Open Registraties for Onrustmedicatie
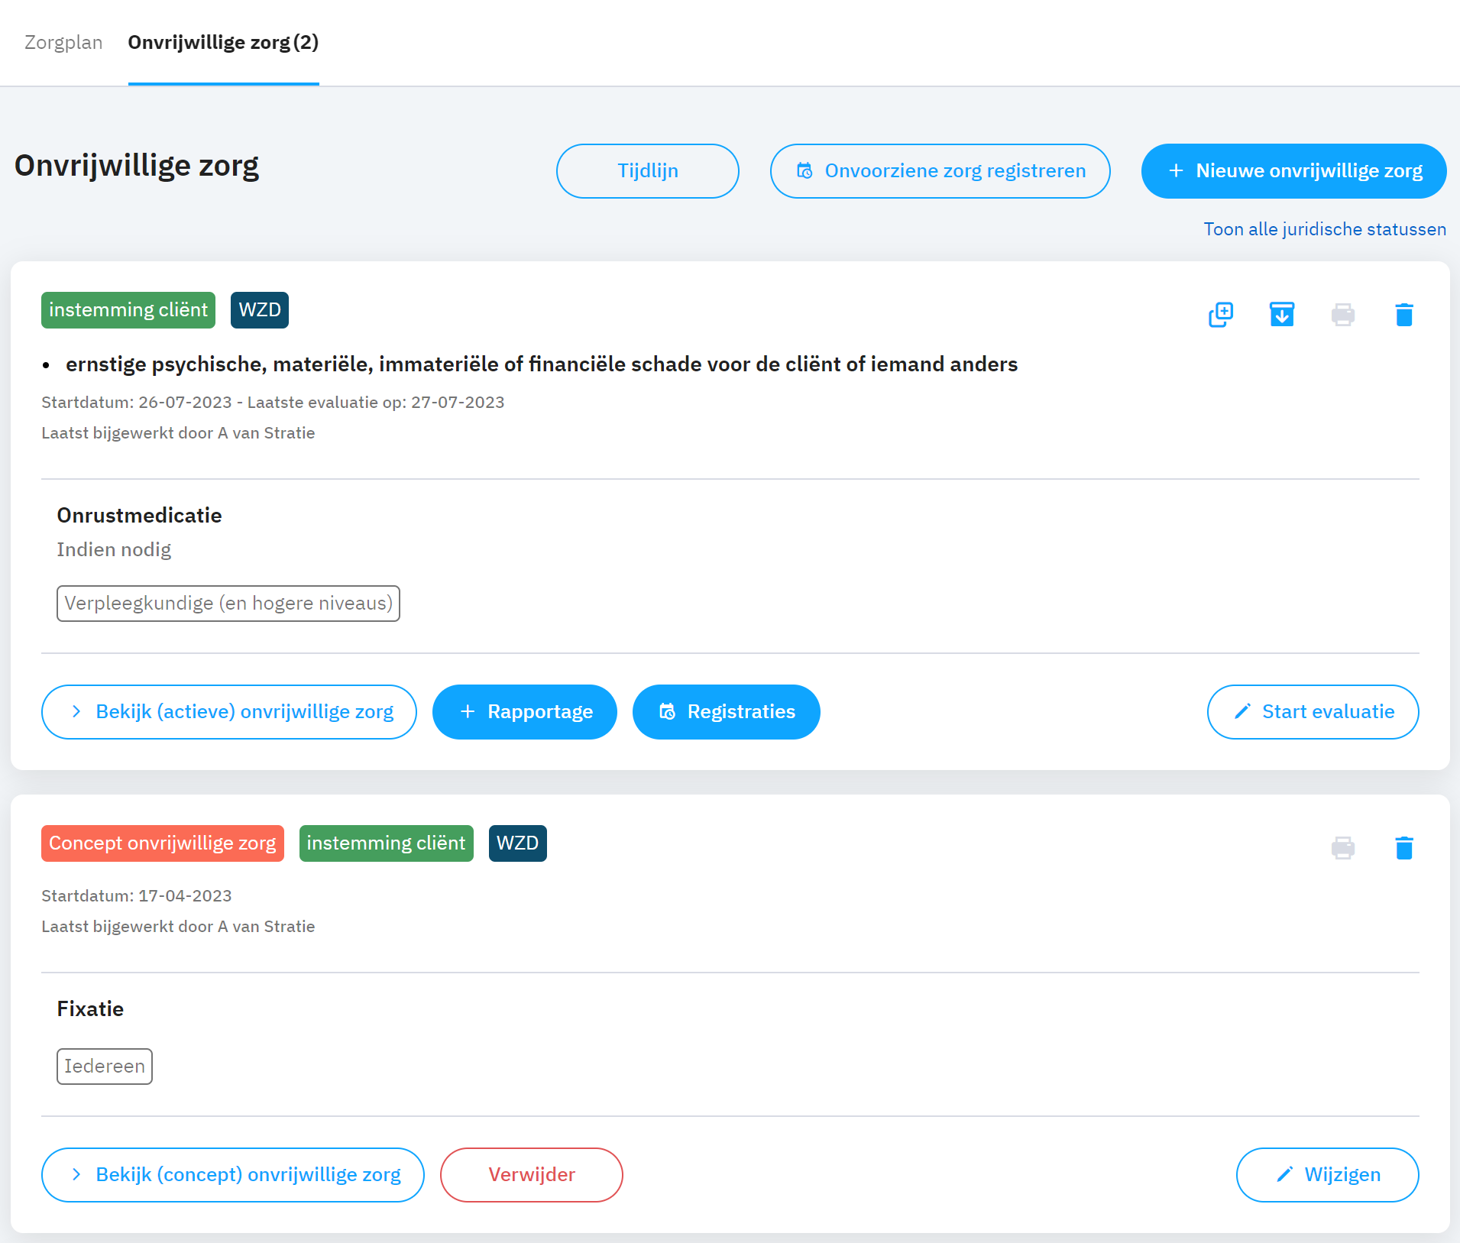Screen dimensions: 1460x1243 point(727,712)
